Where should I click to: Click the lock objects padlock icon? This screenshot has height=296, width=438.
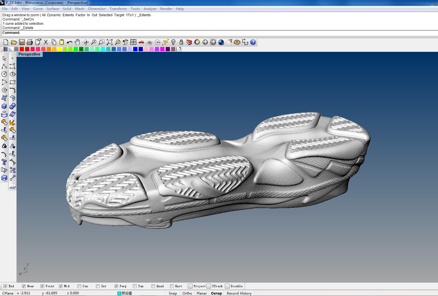181,42
